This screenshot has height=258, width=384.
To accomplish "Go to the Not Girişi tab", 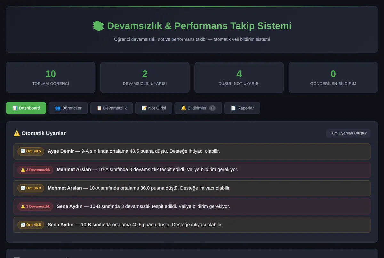I will click(154, 108).
